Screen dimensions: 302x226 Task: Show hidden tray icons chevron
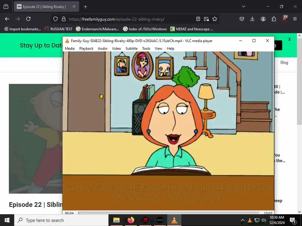coord(243,220)
